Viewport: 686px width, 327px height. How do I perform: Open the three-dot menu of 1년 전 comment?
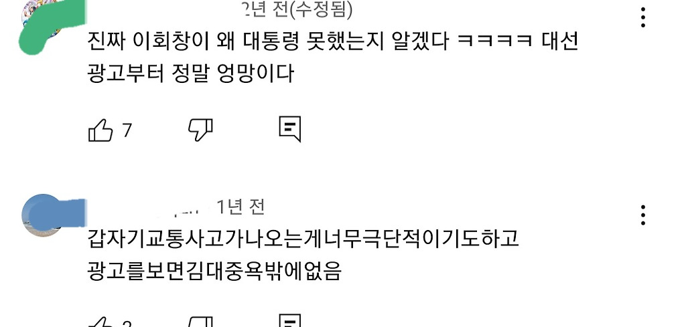[x=642, y=215]
